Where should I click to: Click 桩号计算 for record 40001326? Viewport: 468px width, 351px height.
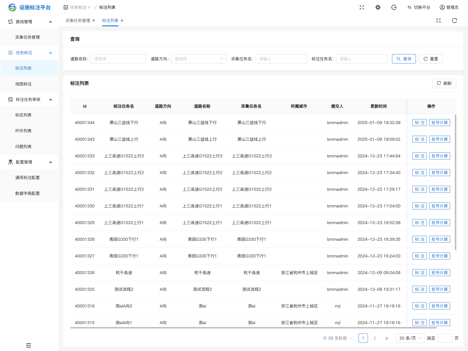[440, 272]
